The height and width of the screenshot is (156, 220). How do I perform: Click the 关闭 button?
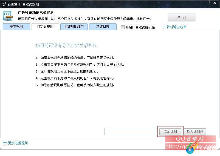[x=181, y=17]
